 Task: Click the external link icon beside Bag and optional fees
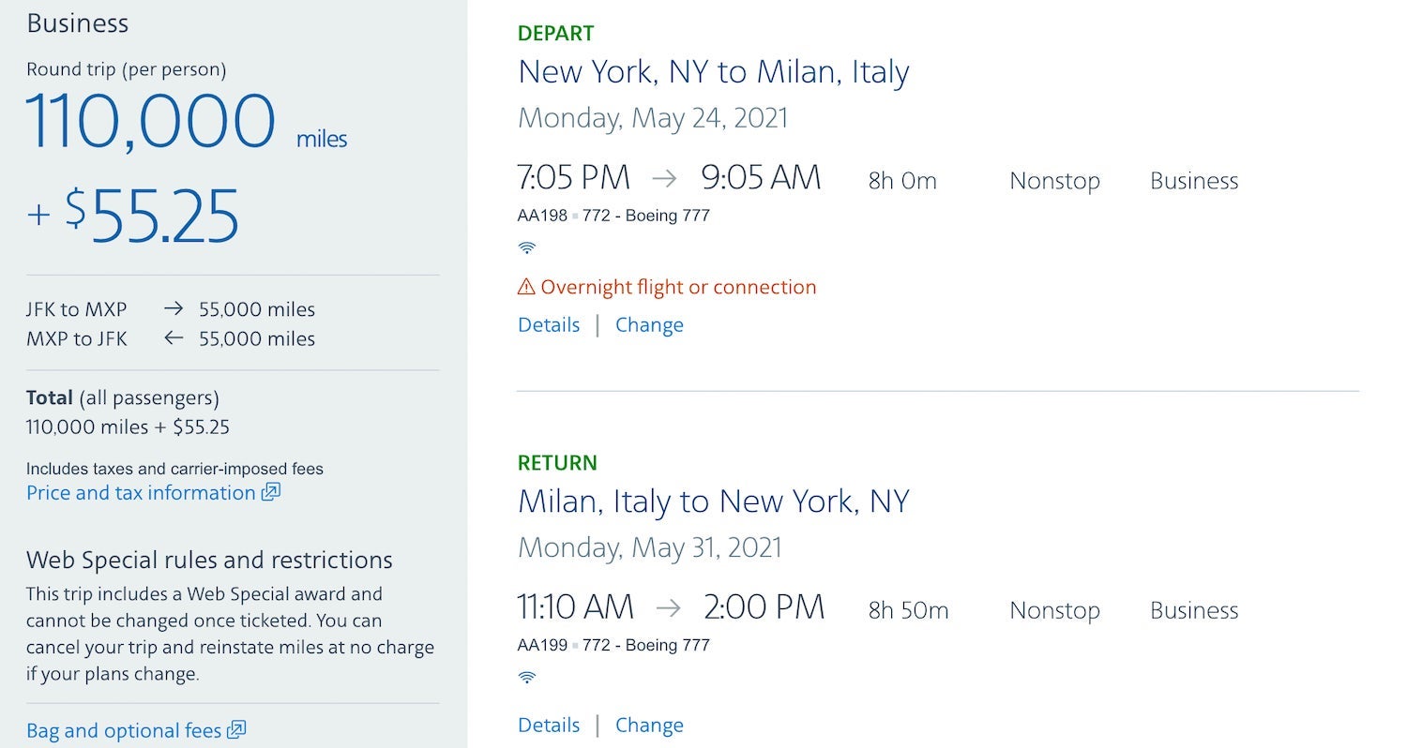[235, 729]
